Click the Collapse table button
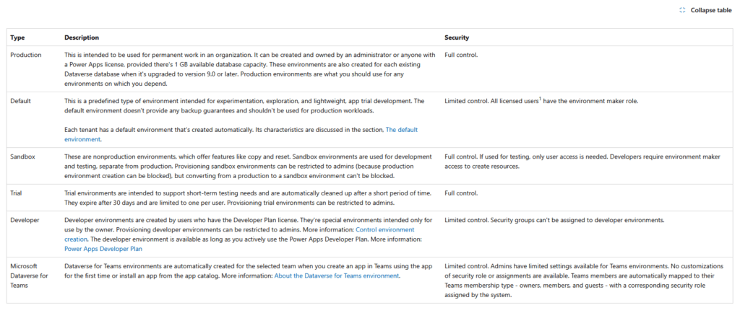 coord(705,10)
